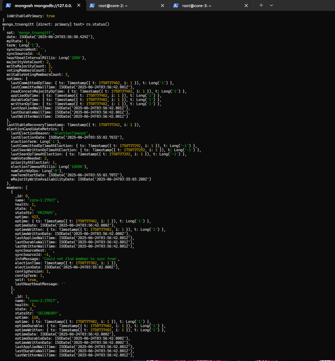This screenshot has height=361, width=335.
Task: Open the new tab profile dropdown
Action: click(x=272, y=5)
